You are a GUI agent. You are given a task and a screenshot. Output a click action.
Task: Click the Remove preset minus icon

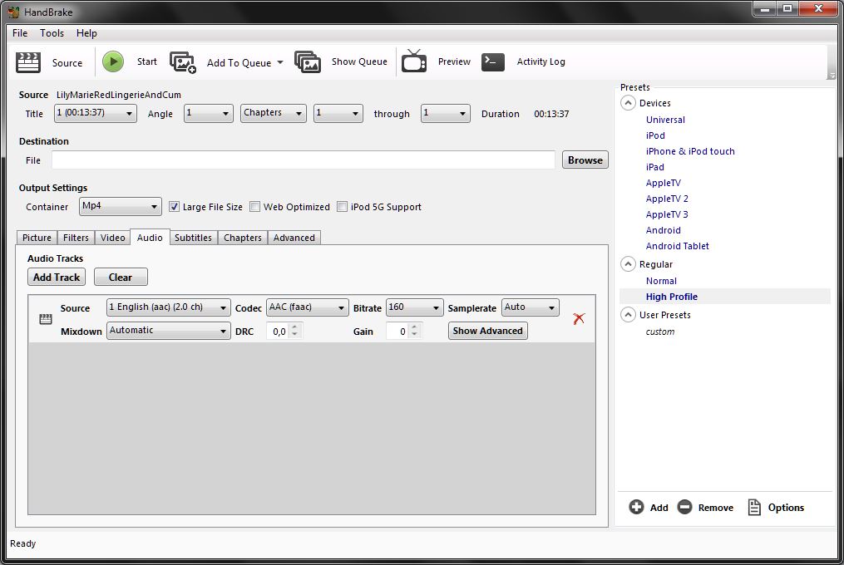[684, 507]
